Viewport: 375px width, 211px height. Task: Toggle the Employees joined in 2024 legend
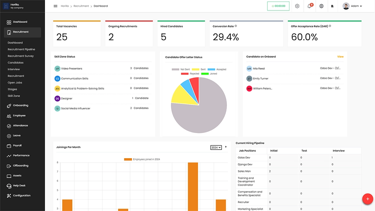(x=142, y=159)
